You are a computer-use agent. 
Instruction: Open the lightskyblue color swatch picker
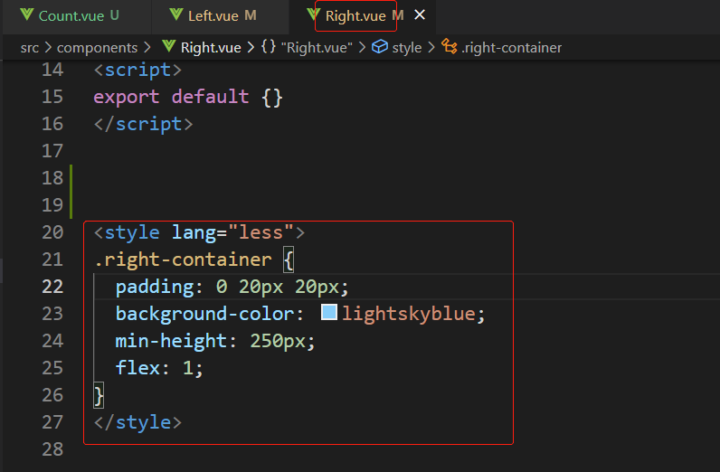[328, 312]
